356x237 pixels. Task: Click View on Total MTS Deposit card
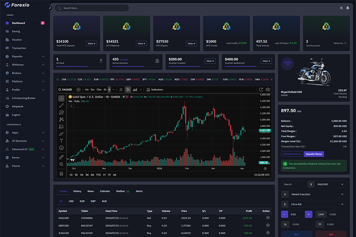(91, 44)
